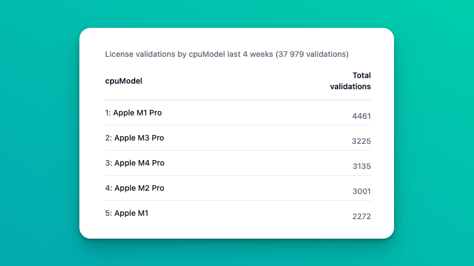The height and width of the screenshot is (266, 474).
Task: Click the 2272 validations value
Action: click(x=361, y=216)
